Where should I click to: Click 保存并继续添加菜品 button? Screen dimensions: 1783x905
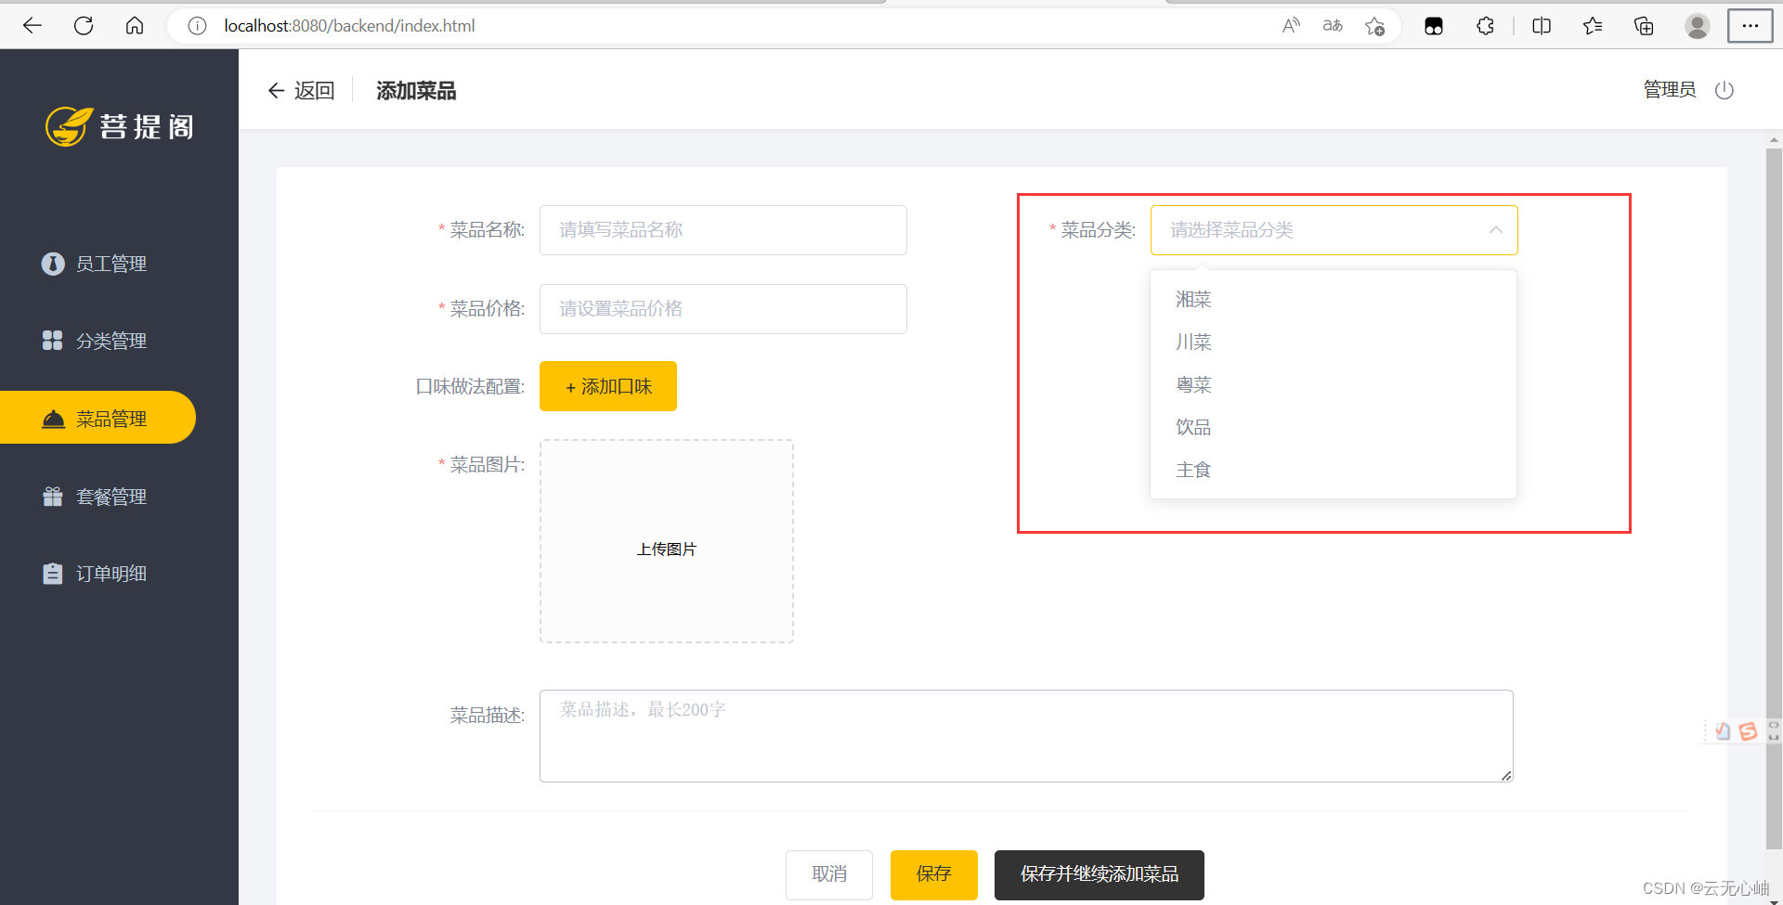coord(1100,874)
